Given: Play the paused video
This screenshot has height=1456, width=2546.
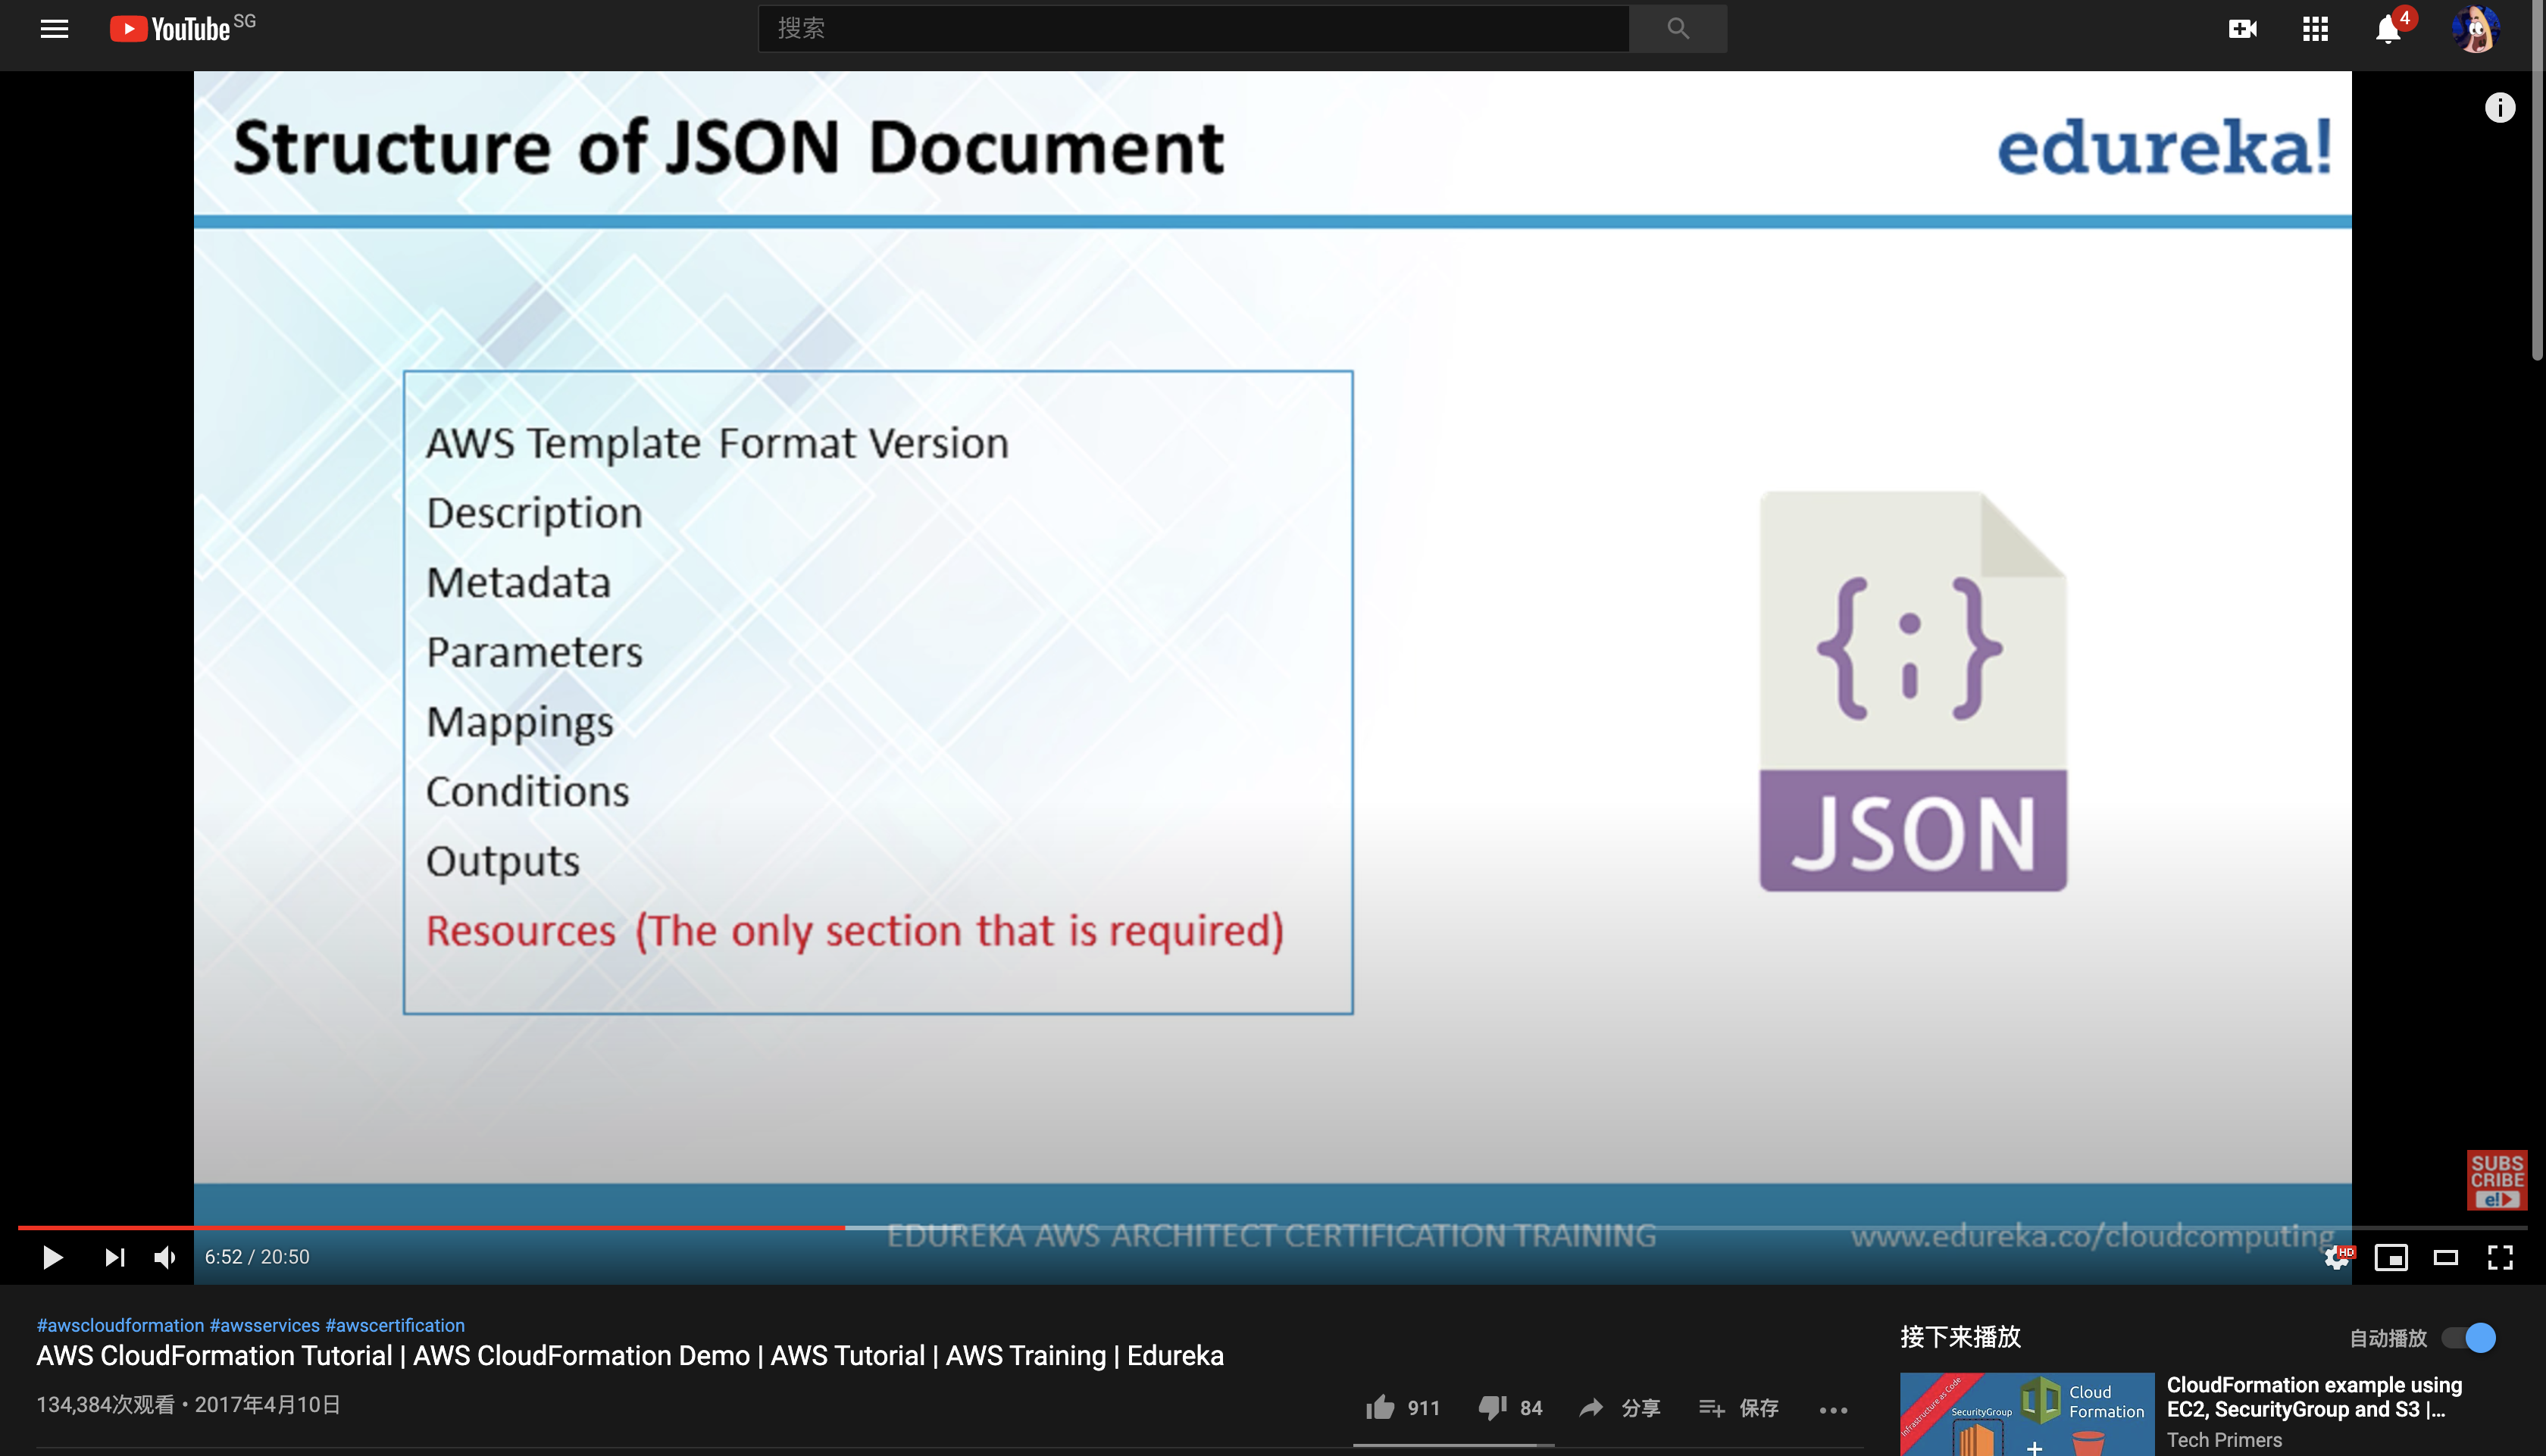Looking at the screenshot, I should pyautogui.click(x=52, y=1257).
